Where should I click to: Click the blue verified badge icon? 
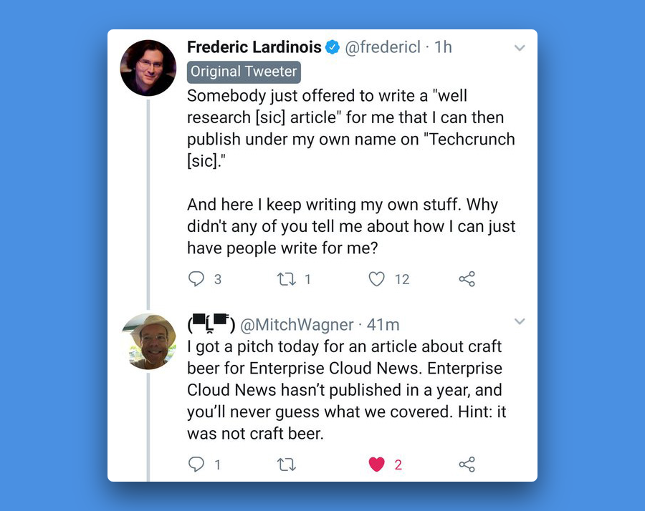(333, 48)
